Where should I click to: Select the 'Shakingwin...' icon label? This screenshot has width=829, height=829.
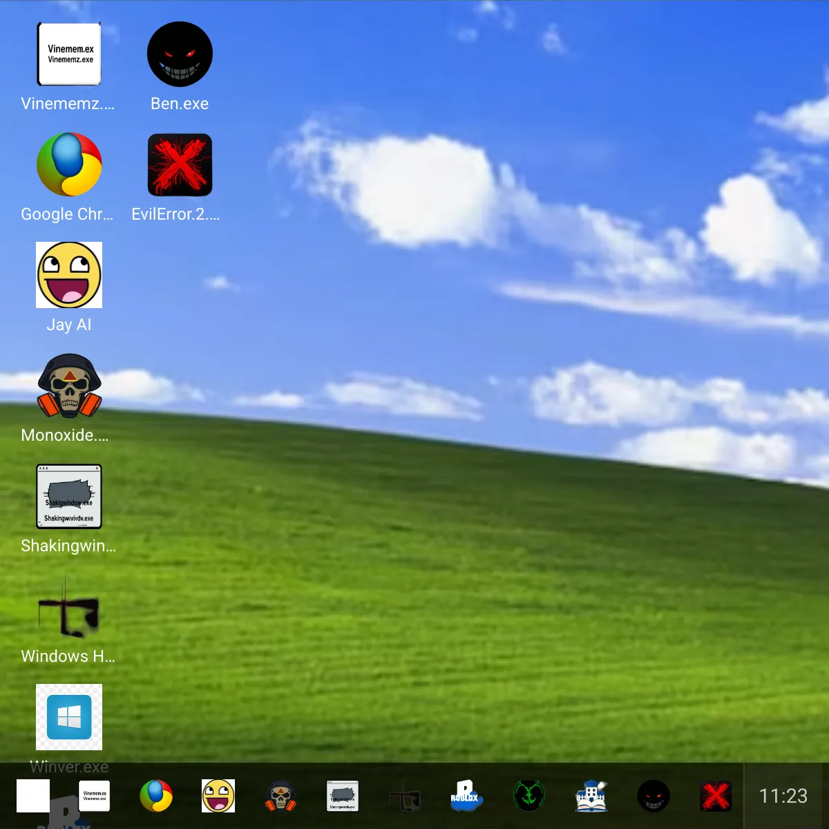tap(68, 546)
